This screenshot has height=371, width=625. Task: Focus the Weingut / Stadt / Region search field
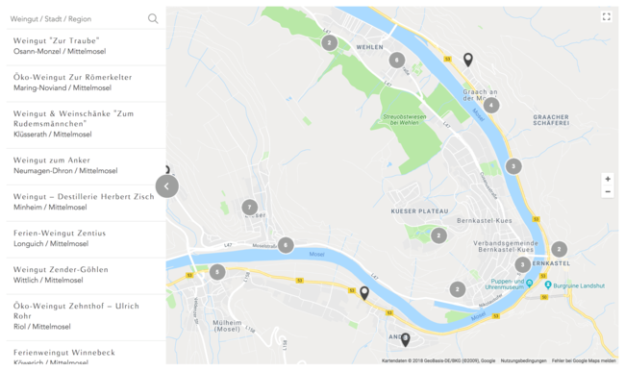[x=78, y=18]
